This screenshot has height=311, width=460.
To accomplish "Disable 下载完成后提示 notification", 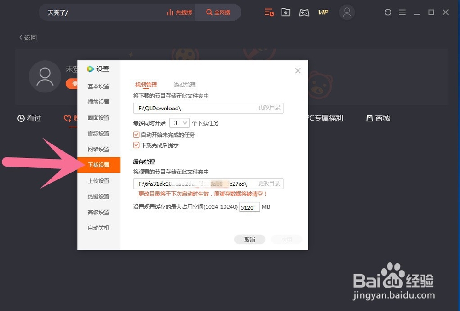I will coord(136,144).
